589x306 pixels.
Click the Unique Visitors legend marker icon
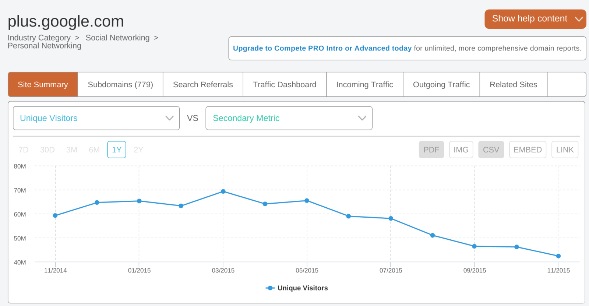tap(270, 288)
